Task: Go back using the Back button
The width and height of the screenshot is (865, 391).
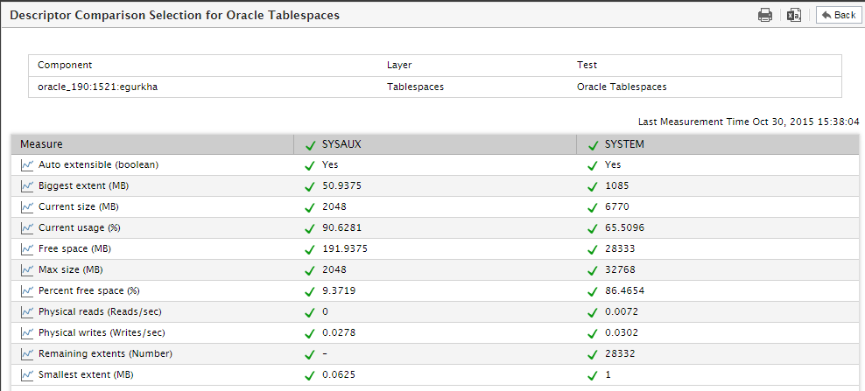Action: tap(839, 15)
